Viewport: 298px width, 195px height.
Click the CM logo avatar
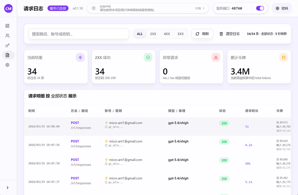(x=8, y=8)
